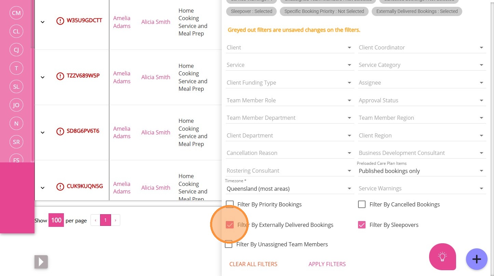
Task: Click the CM avatar in sidebar
Action: click(16, 13)
